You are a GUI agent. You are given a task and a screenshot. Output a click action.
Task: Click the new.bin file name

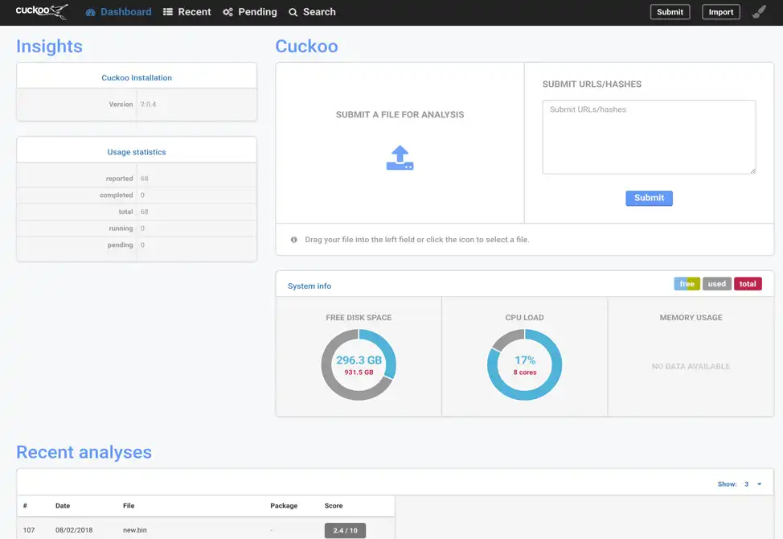coord(135,530)
